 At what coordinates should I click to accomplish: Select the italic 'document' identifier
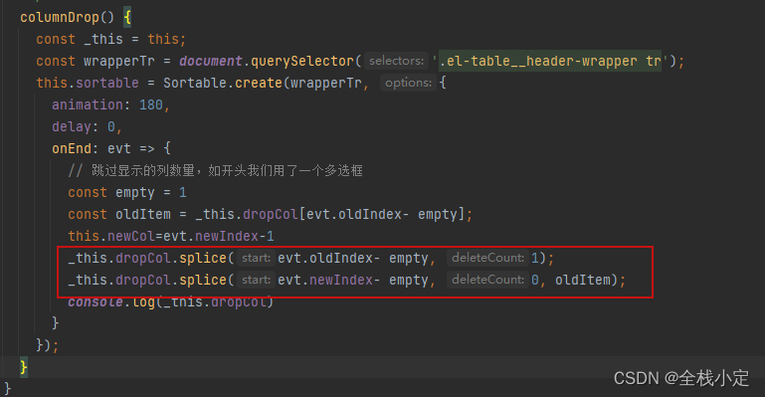[x=210, y=61]
